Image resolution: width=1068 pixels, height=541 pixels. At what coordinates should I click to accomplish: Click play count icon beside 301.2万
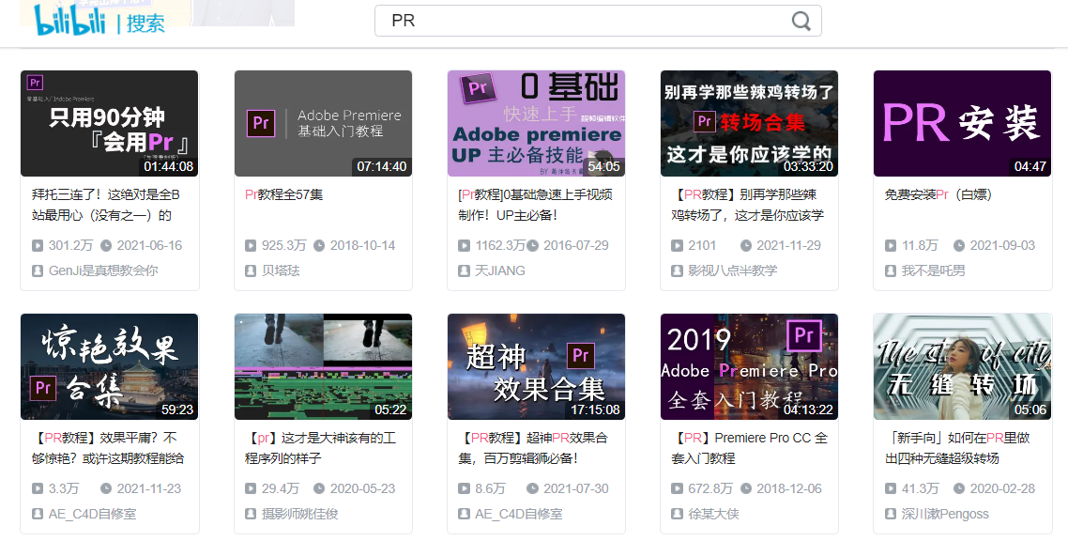click(x=38, y=245)
